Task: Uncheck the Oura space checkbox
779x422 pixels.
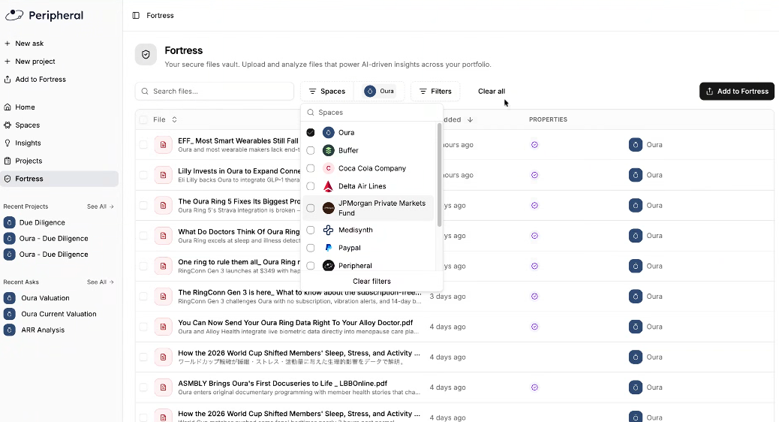Action: click(x=311, y=132)
